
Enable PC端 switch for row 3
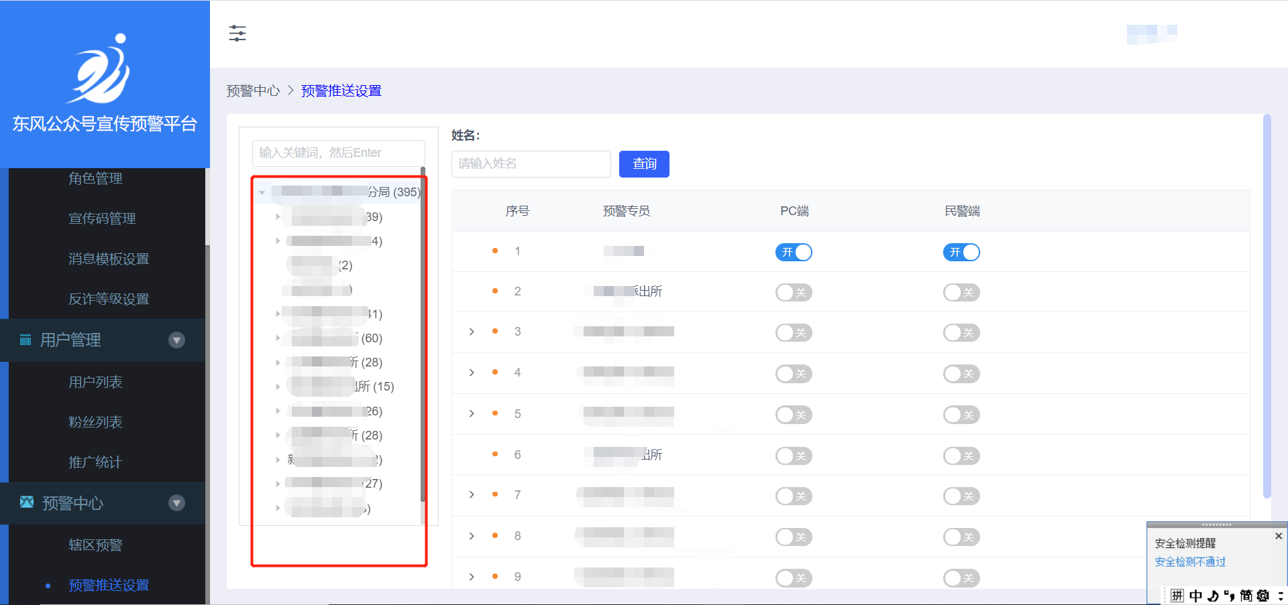pyautogui.click(x=794, y=332)
